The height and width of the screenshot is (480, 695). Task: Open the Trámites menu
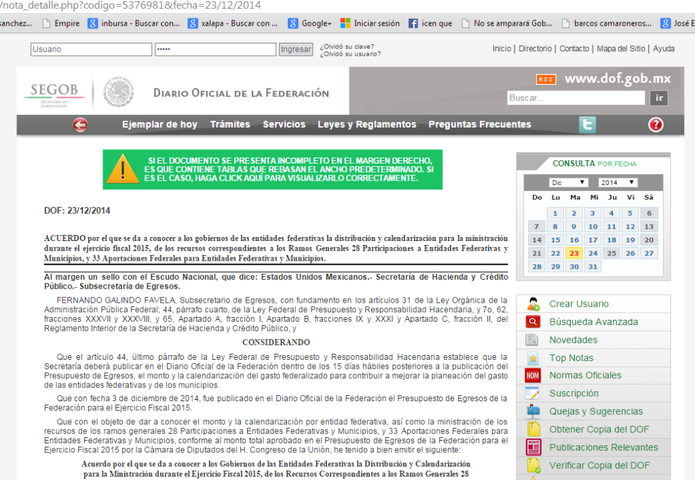coord(230,124)
